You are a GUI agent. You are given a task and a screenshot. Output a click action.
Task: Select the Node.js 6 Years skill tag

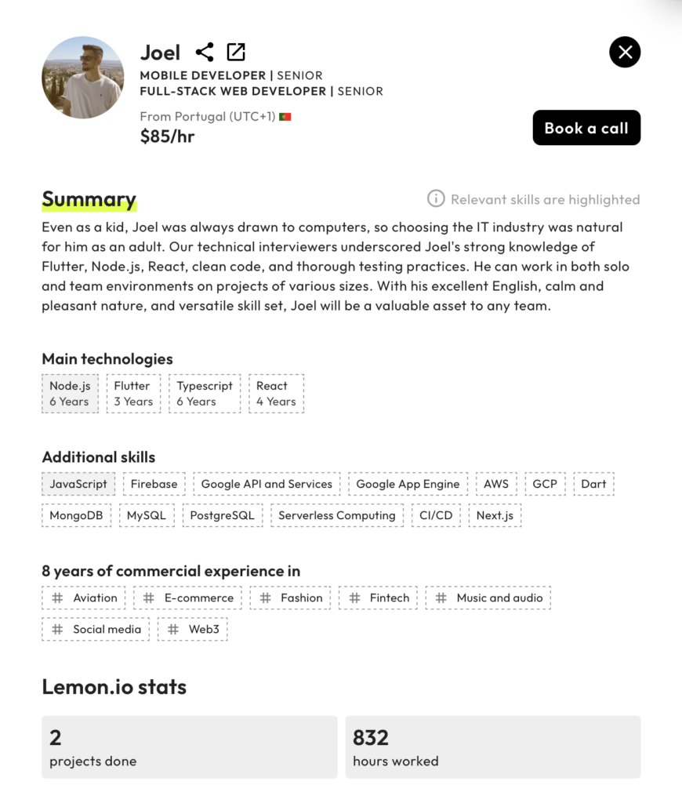tap(70, 394)
